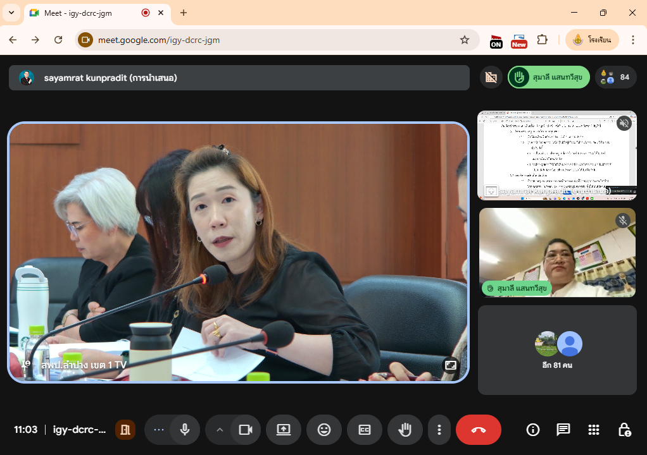This screenshot has width=647, height=455.
Task: Open host controls lock icon
Action: pos(624,430)
